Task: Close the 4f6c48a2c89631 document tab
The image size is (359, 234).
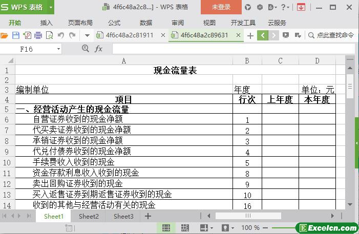Action: [x=238, y=35]
